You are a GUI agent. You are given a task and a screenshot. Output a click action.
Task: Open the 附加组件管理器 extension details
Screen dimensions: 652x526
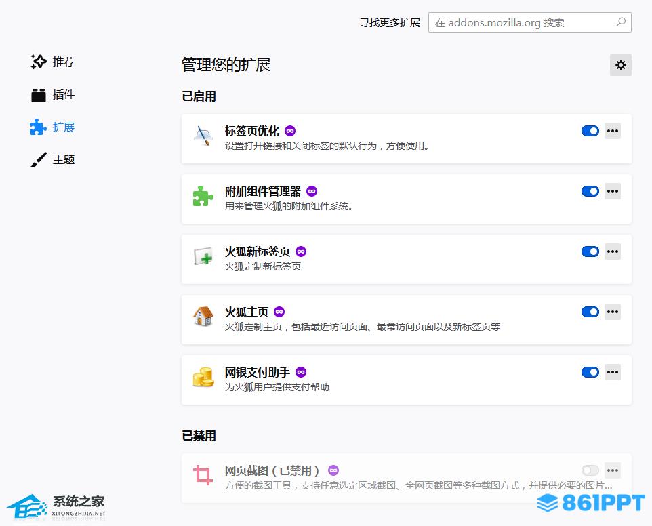[x=263, y=191]
